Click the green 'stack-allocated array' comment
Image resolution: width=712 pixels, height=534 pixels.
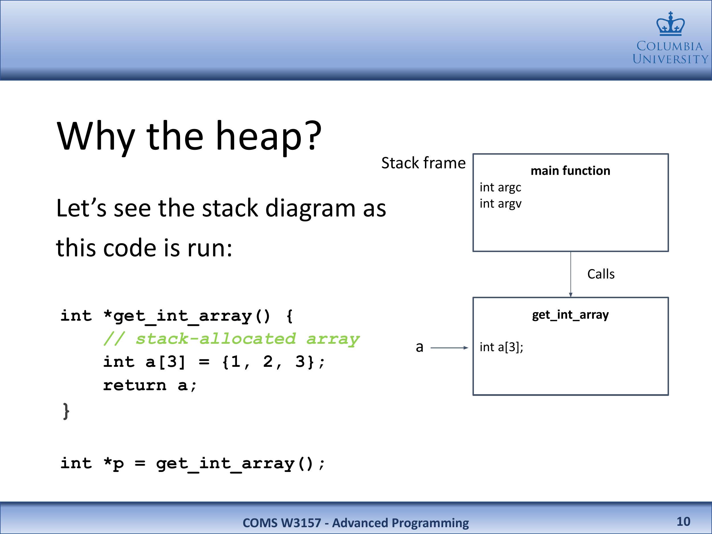[x=231, y=339]
